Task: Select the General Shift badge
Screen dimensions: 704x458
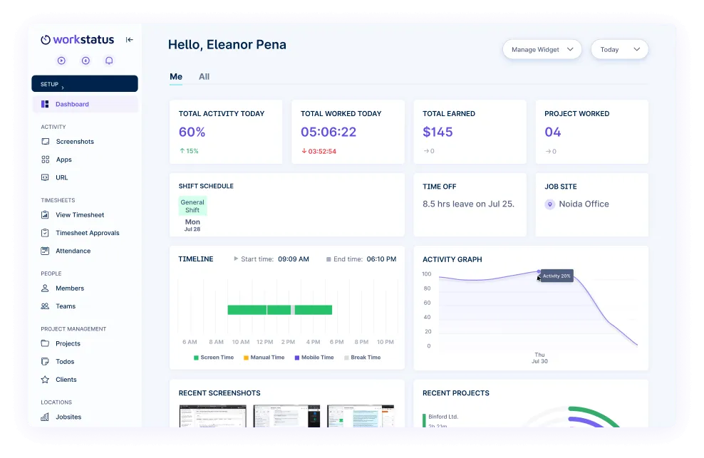Action: (x=192, y=206)
